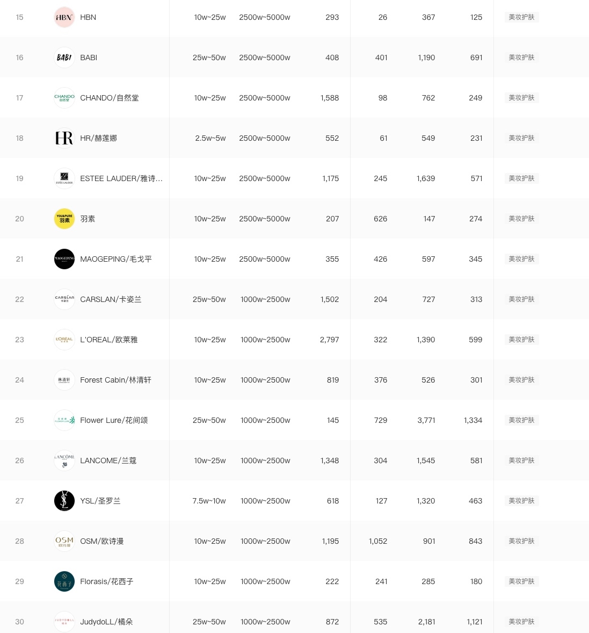Screen dimensions: 589x633
Task: Click the Flower Lure/花间颂 brand name
Action: [x=114, y=420]
